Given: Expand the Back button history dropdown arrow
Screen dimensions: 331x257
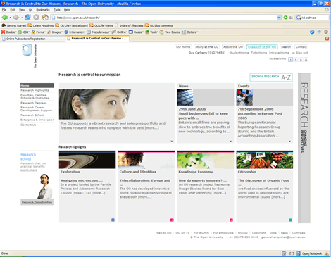Looking at the screenshot, I should coord(11,18).
